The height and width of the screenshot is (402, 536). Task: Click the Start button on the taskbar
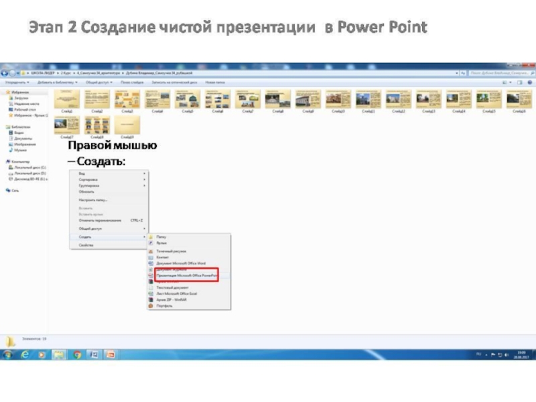(7, 354)
